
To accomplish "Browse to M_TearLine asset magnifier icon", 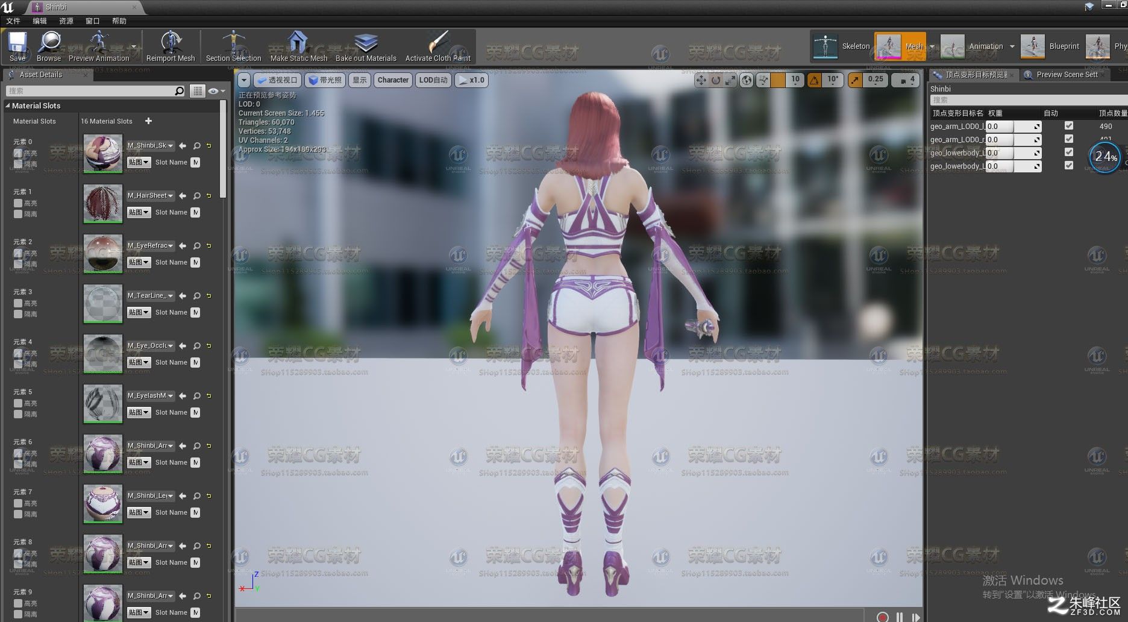I will [196, 296].
